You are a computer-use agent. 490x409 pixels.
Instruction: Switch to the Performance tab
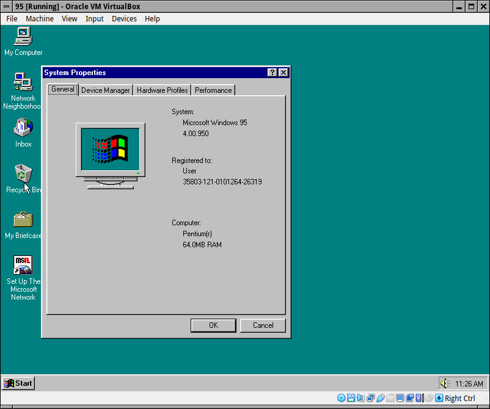click(213, 90)
